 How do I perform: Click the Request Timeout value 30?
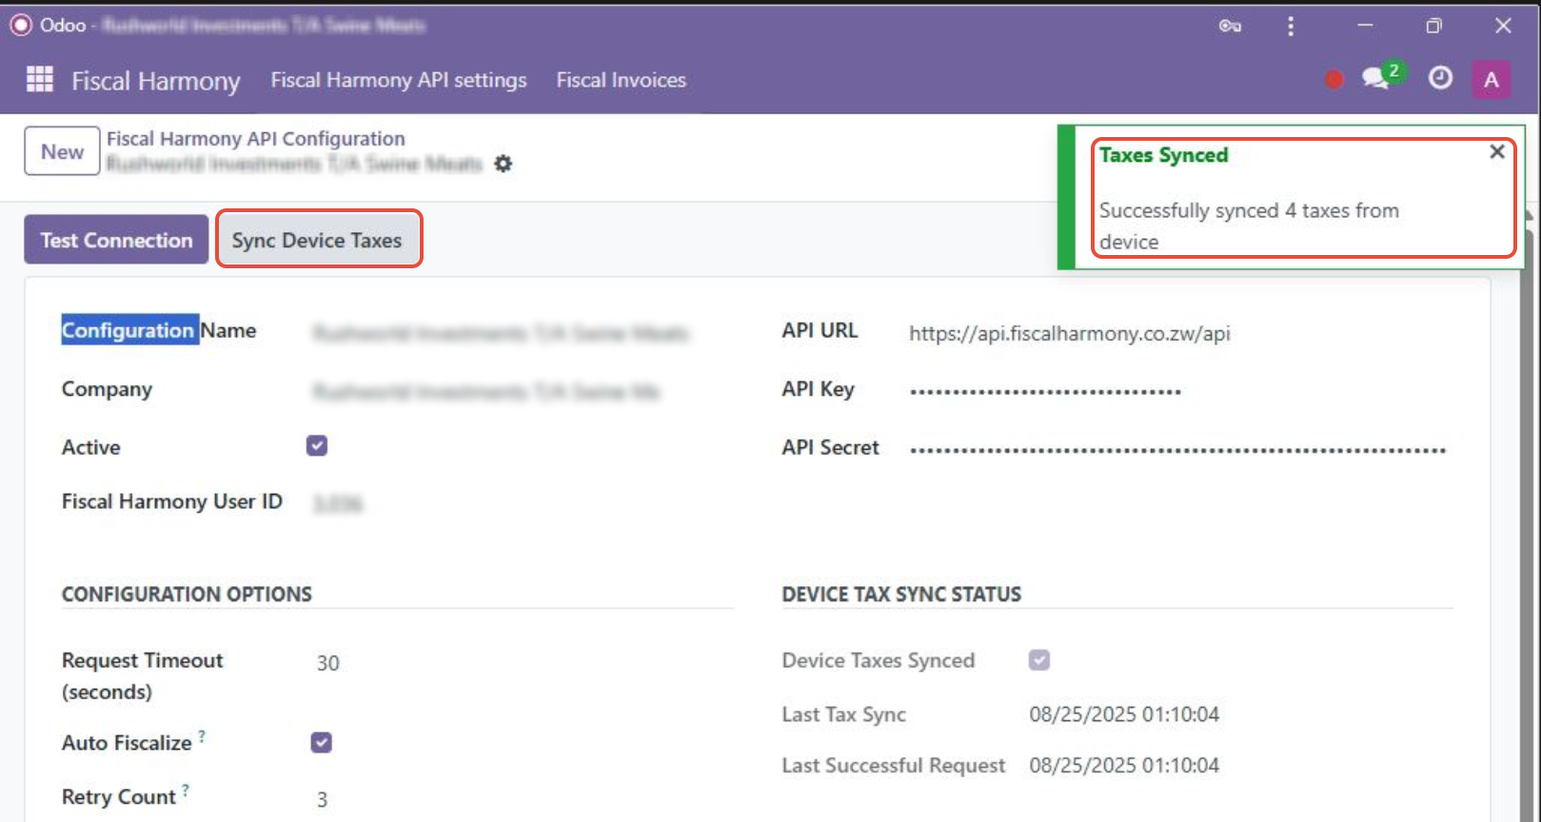point(327,663)
